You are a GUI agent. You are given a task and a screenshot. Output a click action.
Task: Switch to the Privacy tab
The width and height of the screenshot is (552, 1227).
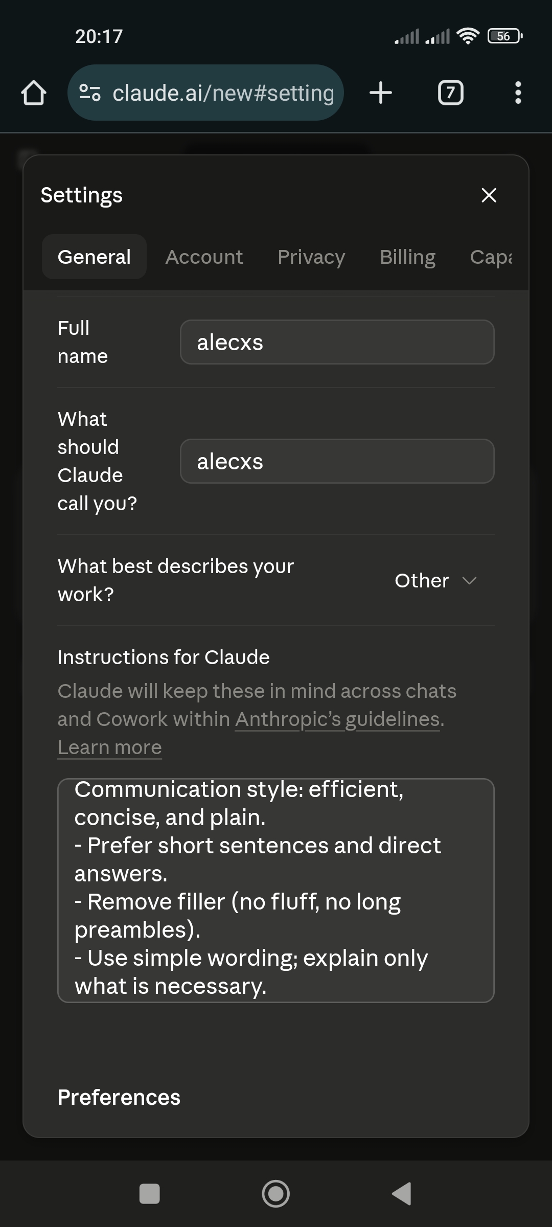(311, 257)
